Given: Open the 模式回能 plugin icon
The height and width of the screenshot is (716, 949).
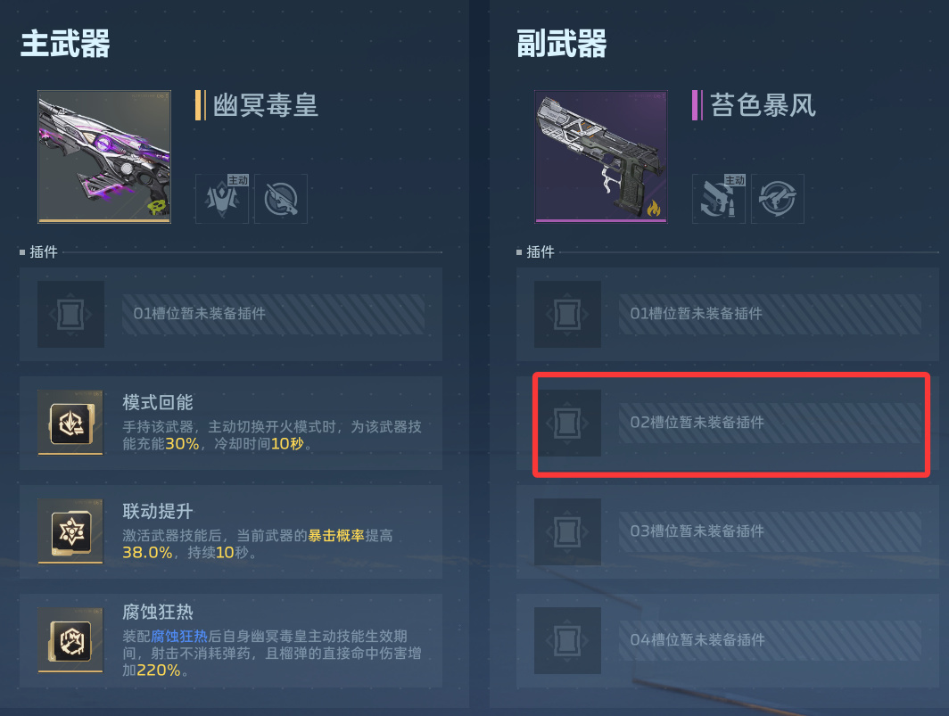Looking at the screenshot, I should pyautogui.click(x=70, y=423).
